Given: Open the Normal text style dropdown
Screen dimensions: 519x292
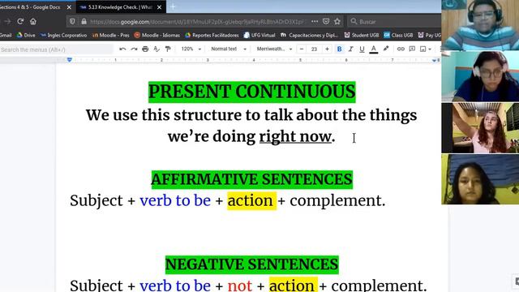Looking at the screenshot, I should (x=229, y=49).
